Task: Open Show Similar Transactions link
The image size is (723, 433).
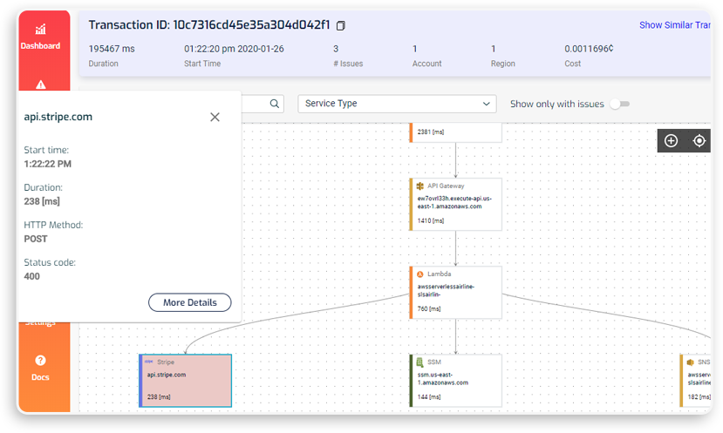Action: click(674, 25)
